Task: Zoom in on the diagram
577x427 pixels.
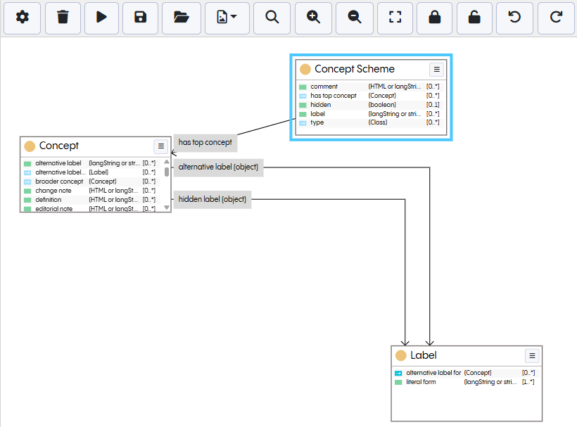Action: (313, 18)
